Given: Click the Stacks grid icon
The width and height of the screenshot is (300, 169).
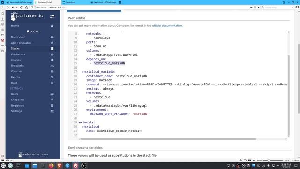Looking at the screenshot, I should coord(52,49).
